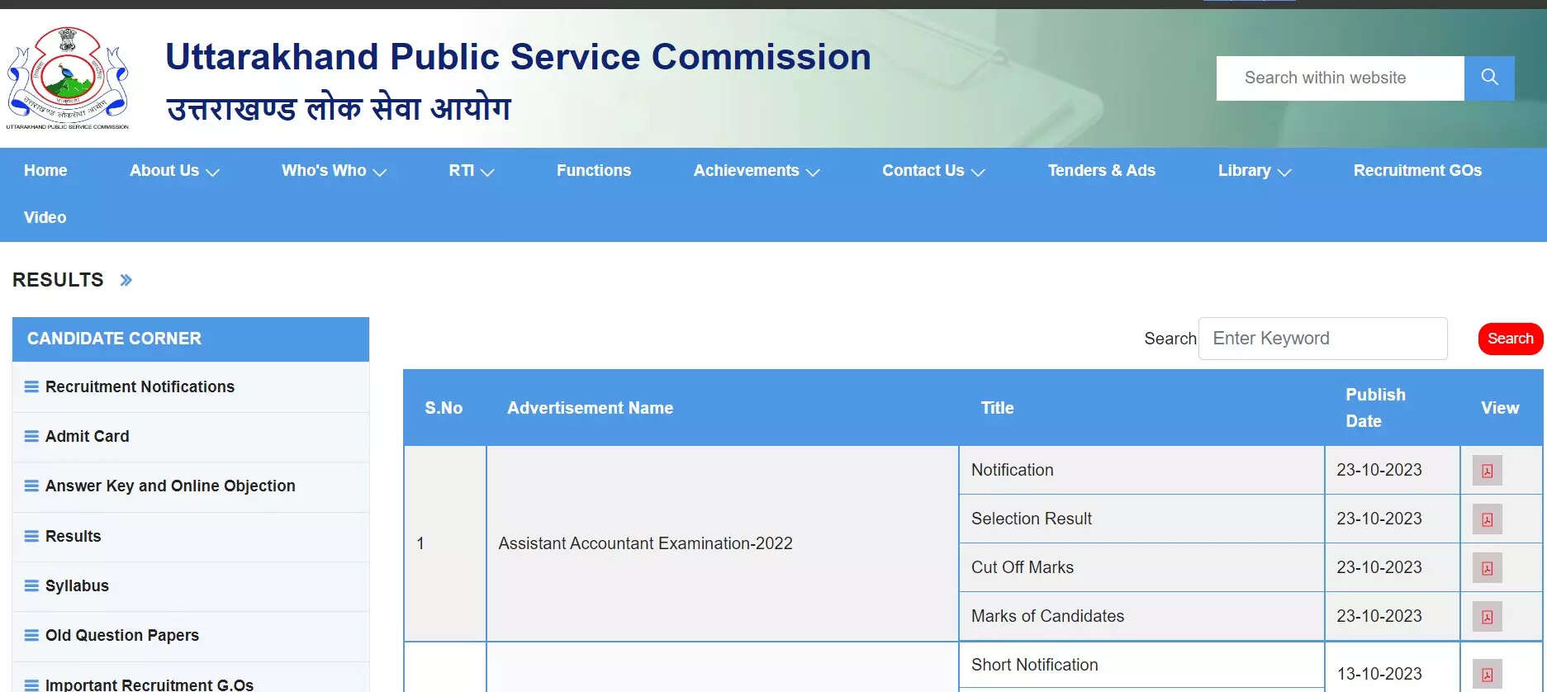Viewport: 1547px width, 692px height.
Task: Click list icon beside Syllabus
Action: (31, 585)
